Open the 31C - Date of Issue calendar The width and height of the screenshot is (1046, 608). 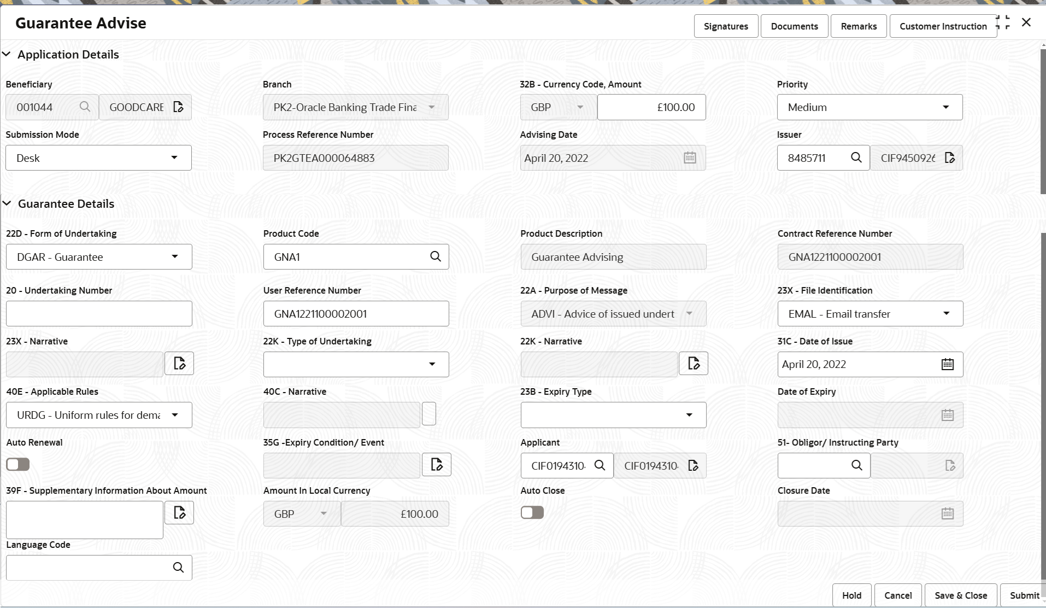click(948, 364)
